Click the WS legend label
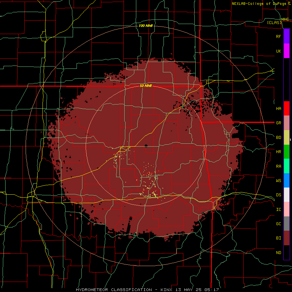The image size is (292, 292). 278,180
